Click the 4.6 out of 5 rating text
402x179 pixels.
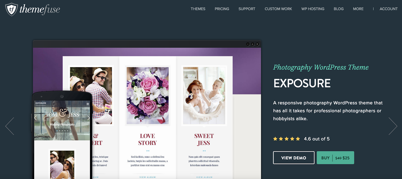[x=317, y=139]
